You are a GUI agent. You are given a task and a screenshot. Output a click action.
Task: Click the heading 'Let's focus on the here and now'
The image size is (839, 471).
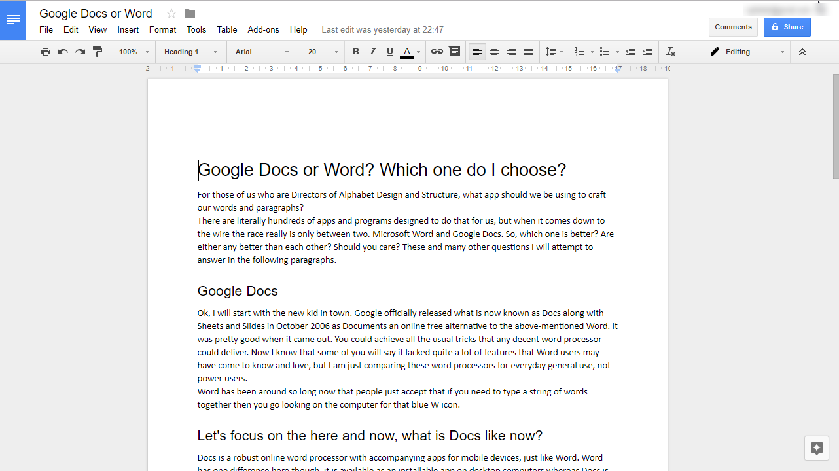(x=370, y=436)
